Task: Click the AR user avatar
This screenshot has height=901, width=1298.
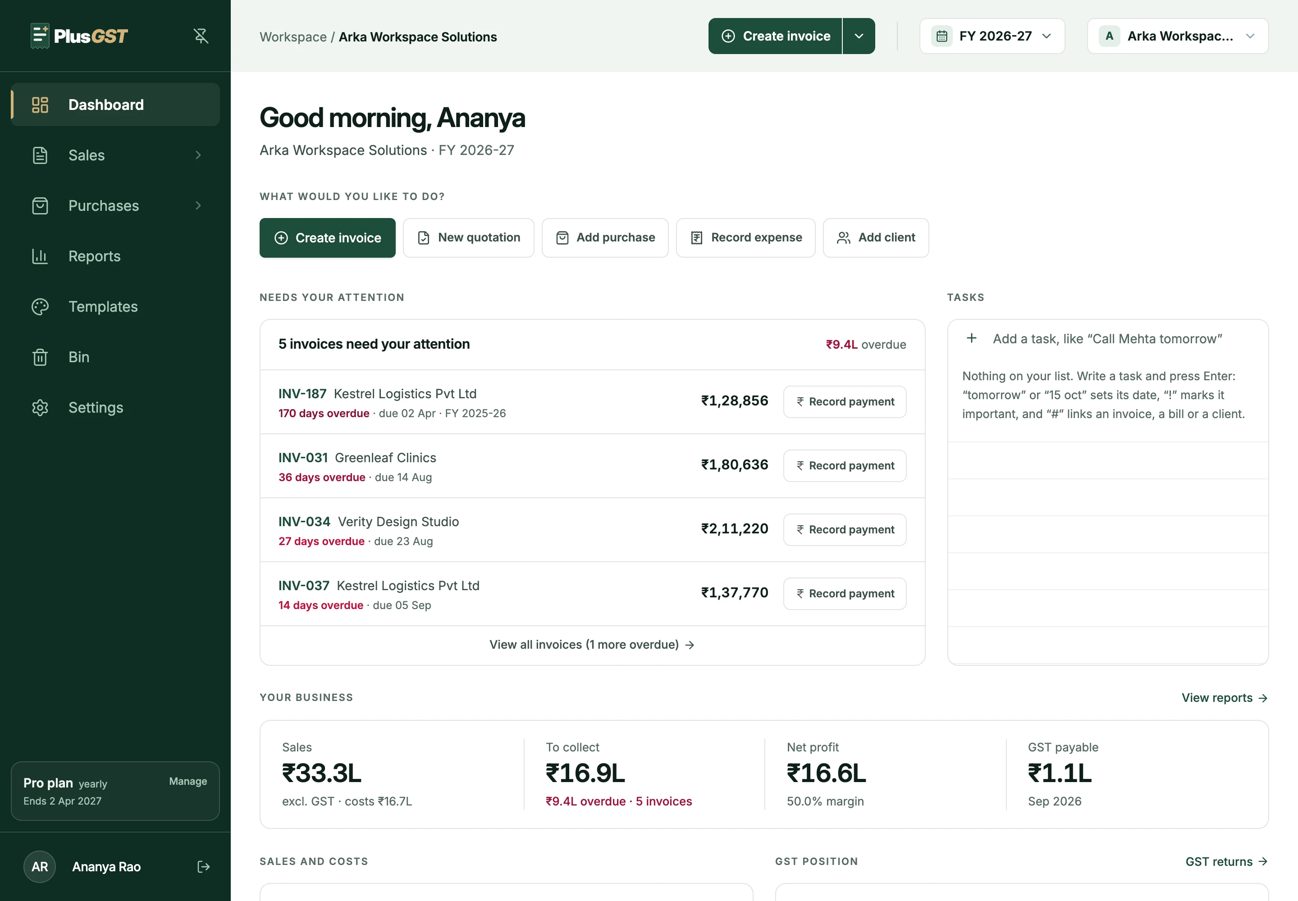Action: pyautogui.click(x=40, y=867)
